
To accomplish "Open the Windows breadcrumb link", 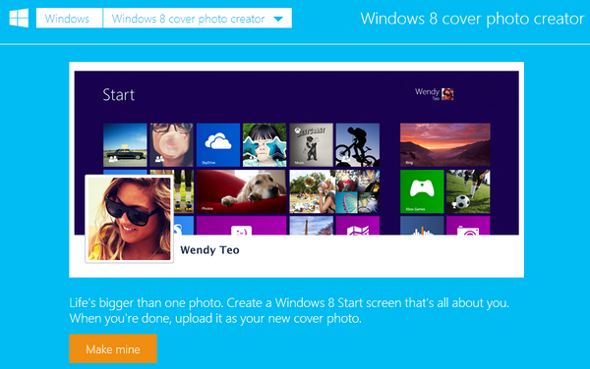I will point(69,18).
